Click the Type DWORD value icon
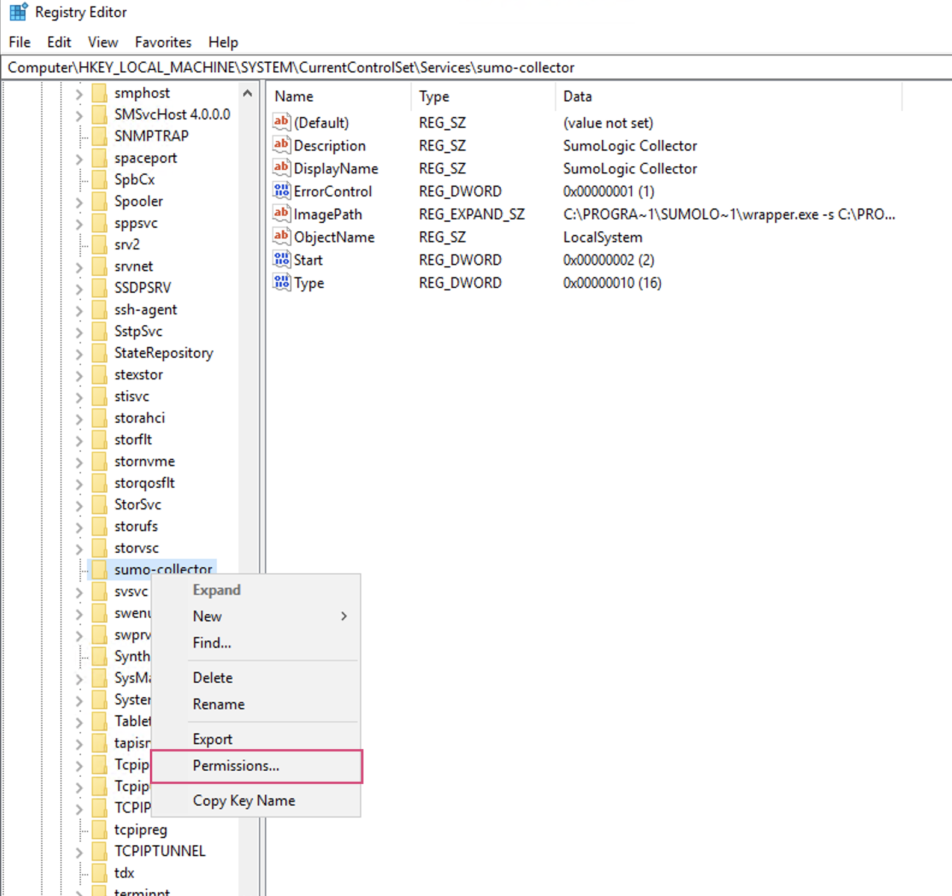The height and width of the screenshot is (896, 952). (x=281, y=282)
